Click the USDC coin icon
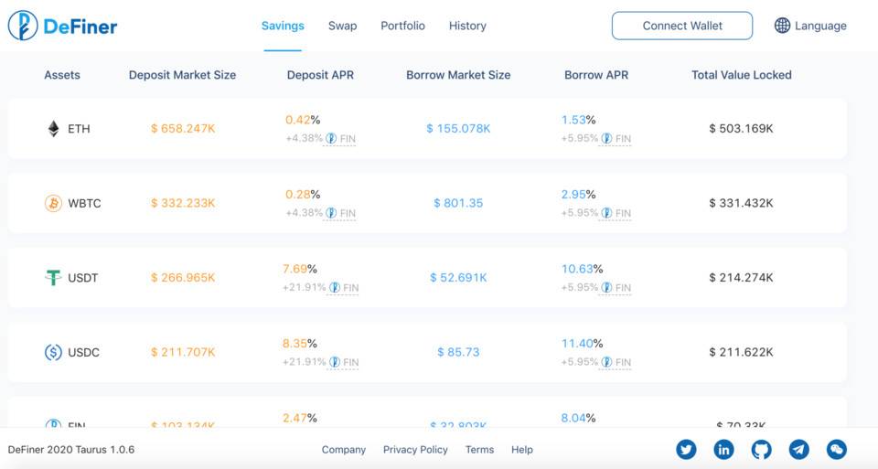Viewport: 878px width, 469px height. pyautogui.click(x=53, y=352)
